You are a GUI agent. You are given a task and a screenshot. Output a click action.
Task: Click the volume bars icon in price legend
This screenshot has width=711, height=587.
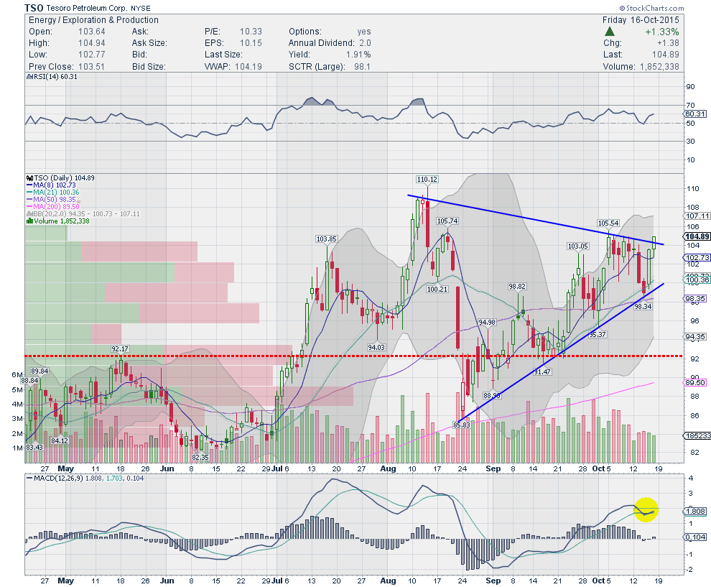30,221
